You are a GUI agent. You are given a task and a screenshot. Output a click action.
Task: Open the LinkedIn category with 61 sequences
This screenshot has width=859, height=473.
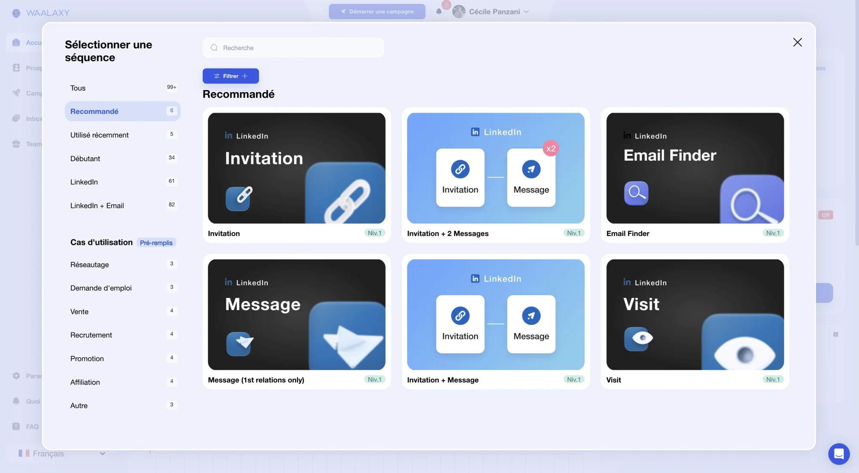(122, 182)
